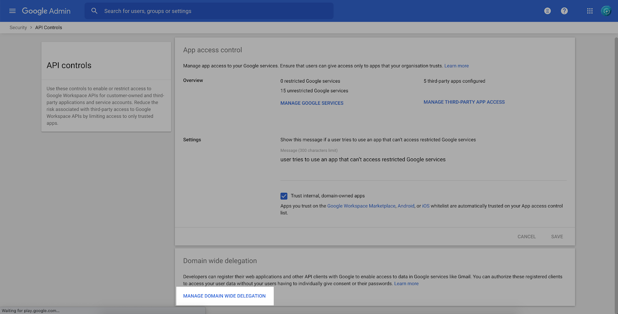Click the Google Admin logo

point(46,11)
